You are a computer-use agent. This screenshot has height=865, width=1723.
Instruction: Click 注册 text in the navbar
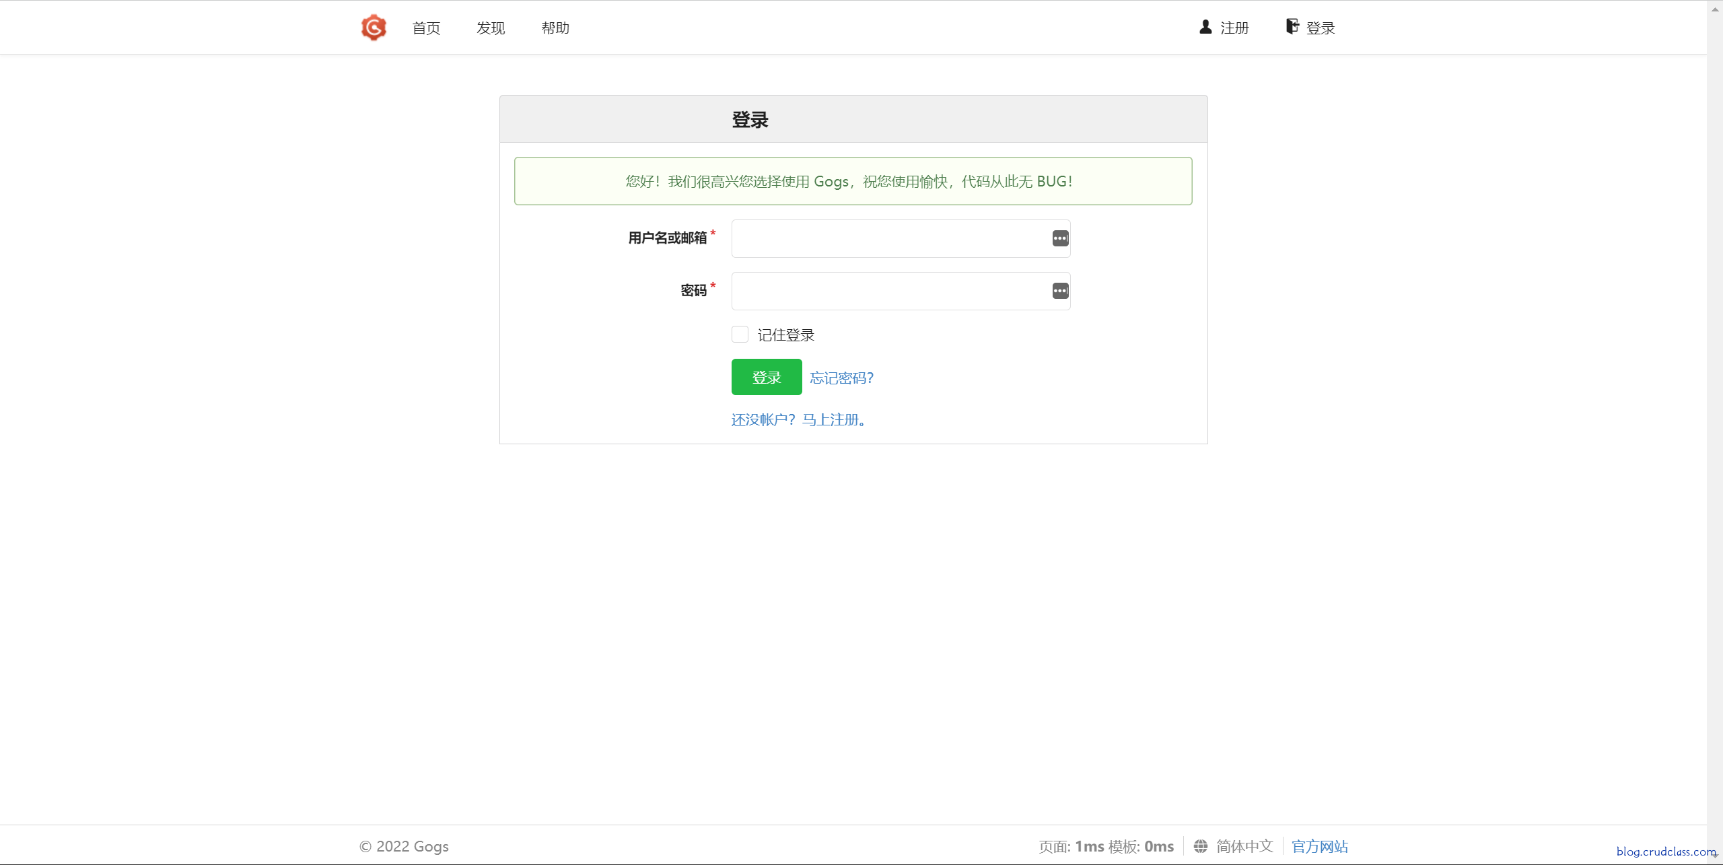(x=1234, y=28)
